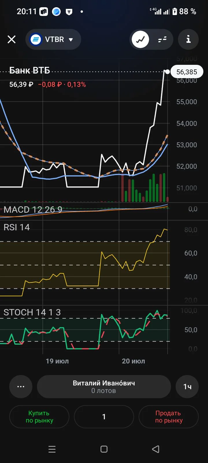Open Android recent apps menu icon
208x463 pixels.
point(52,449)
